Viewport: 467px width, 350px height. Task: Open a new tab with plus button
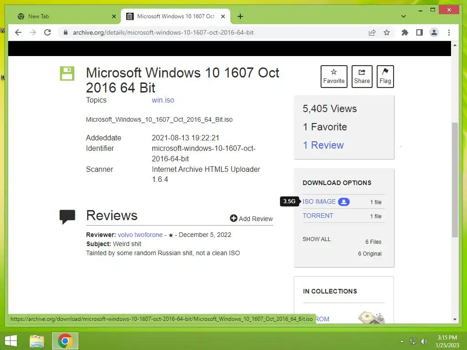pyautogui.click(x=240, y=16)
